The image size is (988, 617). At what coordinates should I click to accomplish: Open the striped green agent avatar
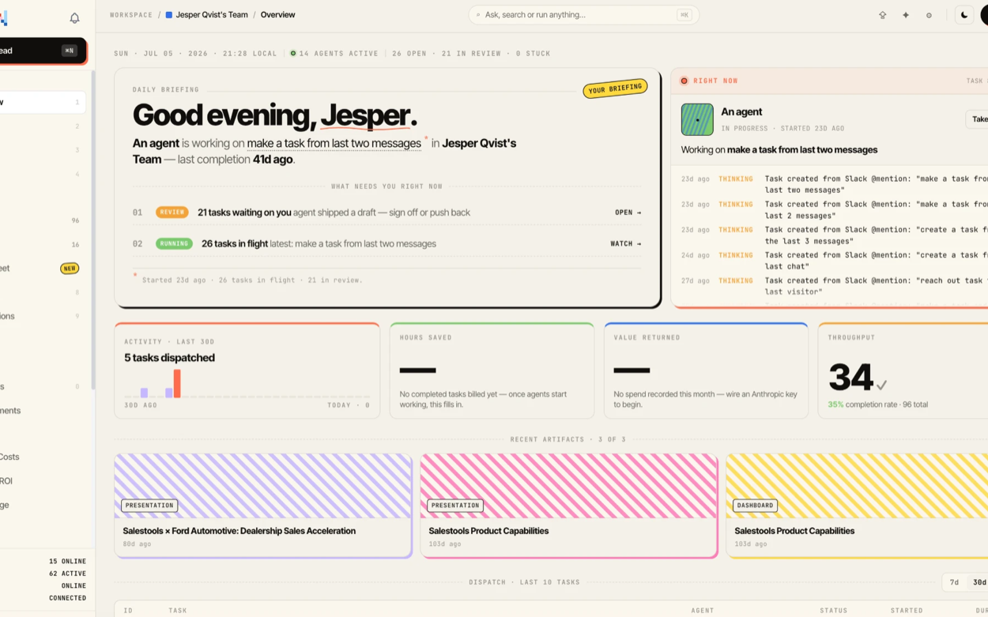pyautogui.click(x=697, y=119)
